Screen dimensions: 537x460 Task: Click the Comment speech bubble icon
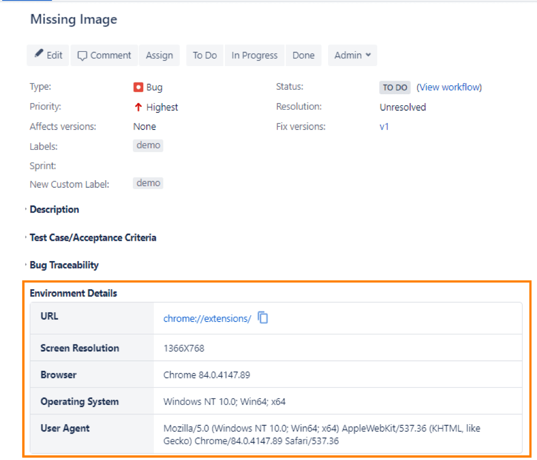(82, 56)
